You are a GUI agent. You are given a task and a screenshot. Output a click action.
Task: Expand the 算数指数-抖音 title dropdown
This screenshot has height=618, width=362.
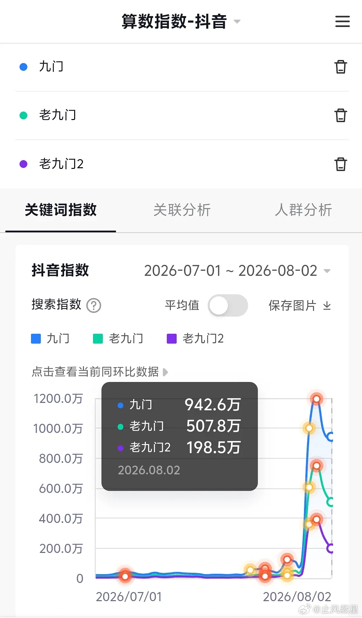pyautogui.click(x=237, y=22)
